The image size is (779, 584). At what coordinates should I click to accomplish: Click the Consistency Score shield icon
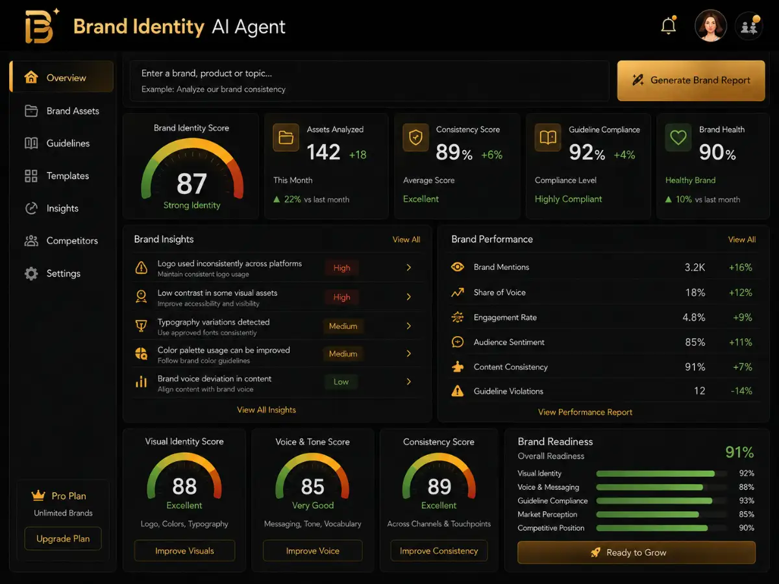pyautogui.click(x=415, y=138)
